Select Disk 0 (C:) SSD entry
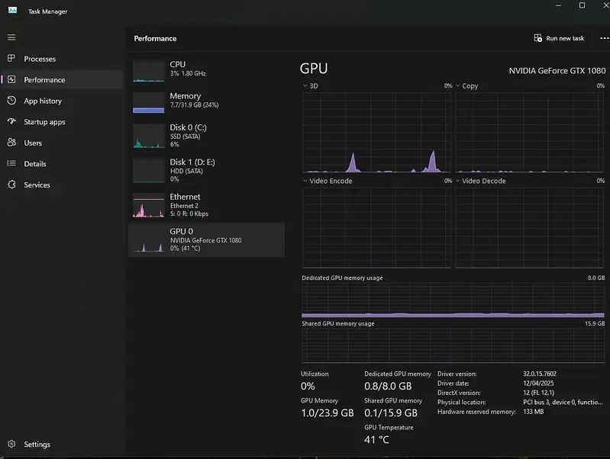This screenshot has height=459, width=610. (207, 136)
